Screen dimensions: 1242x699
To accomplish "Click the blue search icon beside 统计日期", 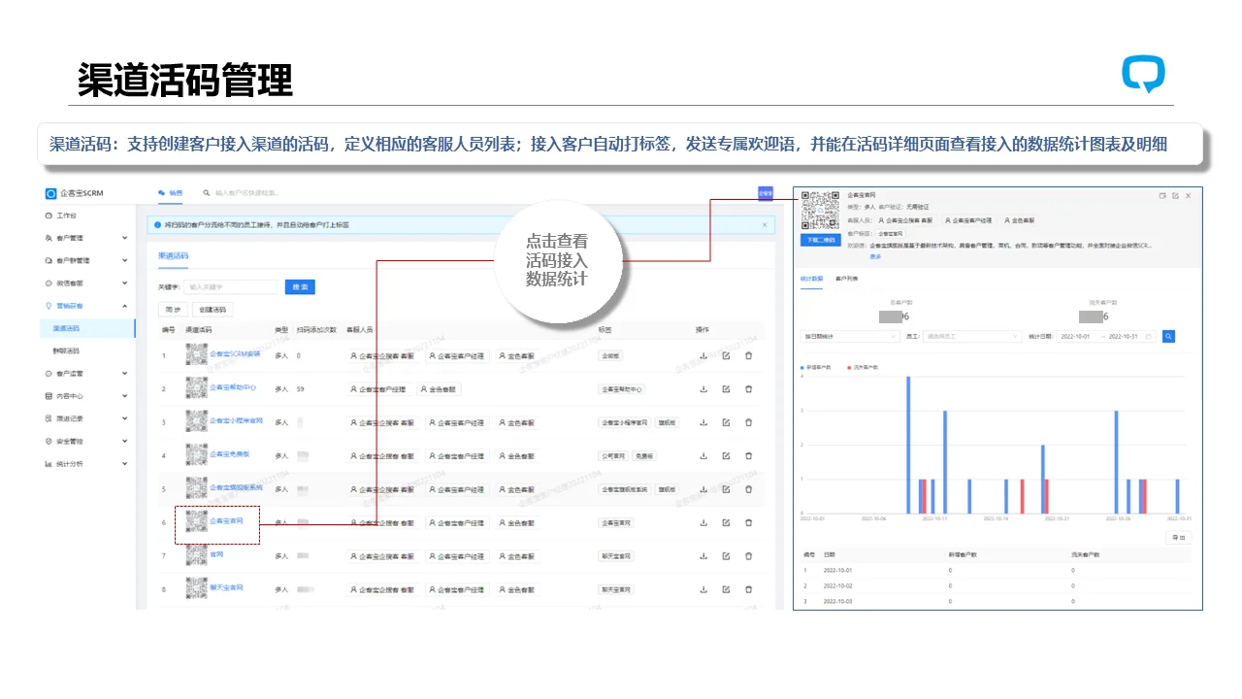I will pyautogui.click(x=1169, y=336).
